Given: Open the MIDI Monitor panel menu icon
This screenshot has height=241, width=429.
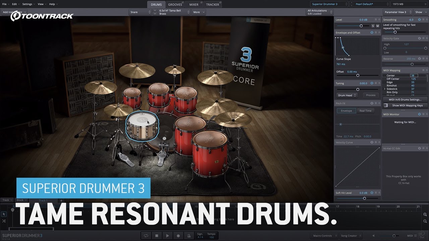Looking at the screenshot, I should (423, 114).
